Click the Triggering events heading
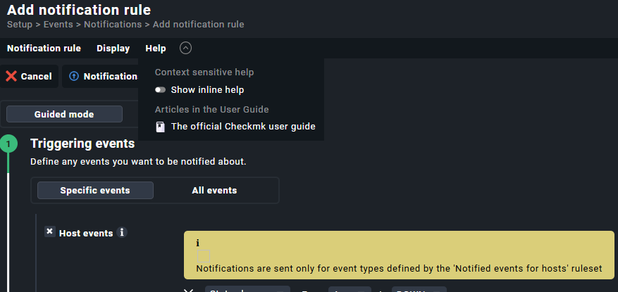 82,144
